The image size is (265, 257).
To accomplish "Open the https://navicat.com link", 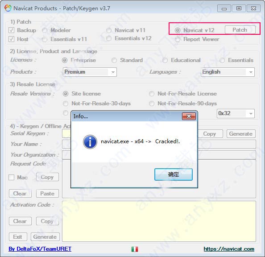I will (229, 249).
